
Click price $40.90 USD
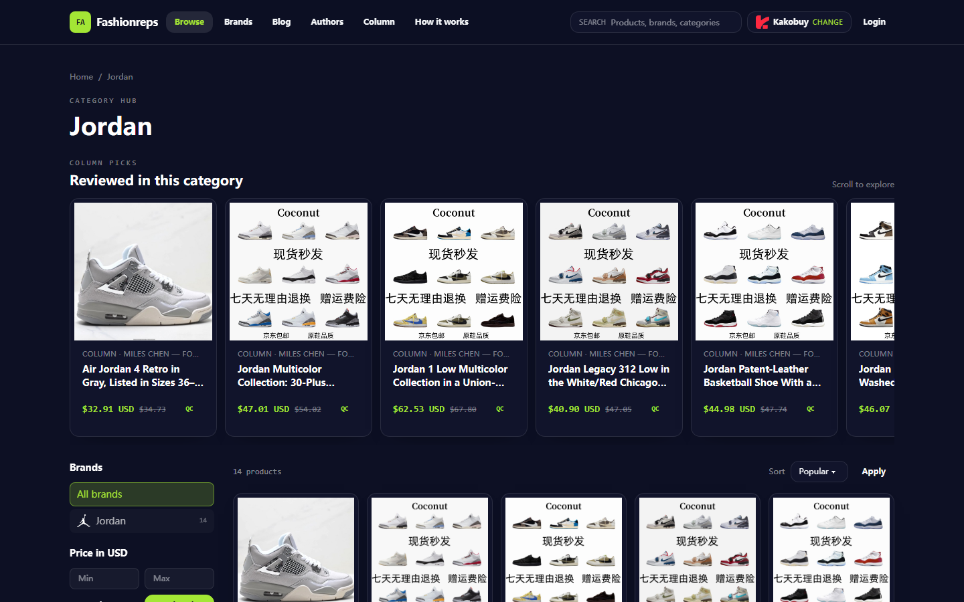[x=574, y=409]
